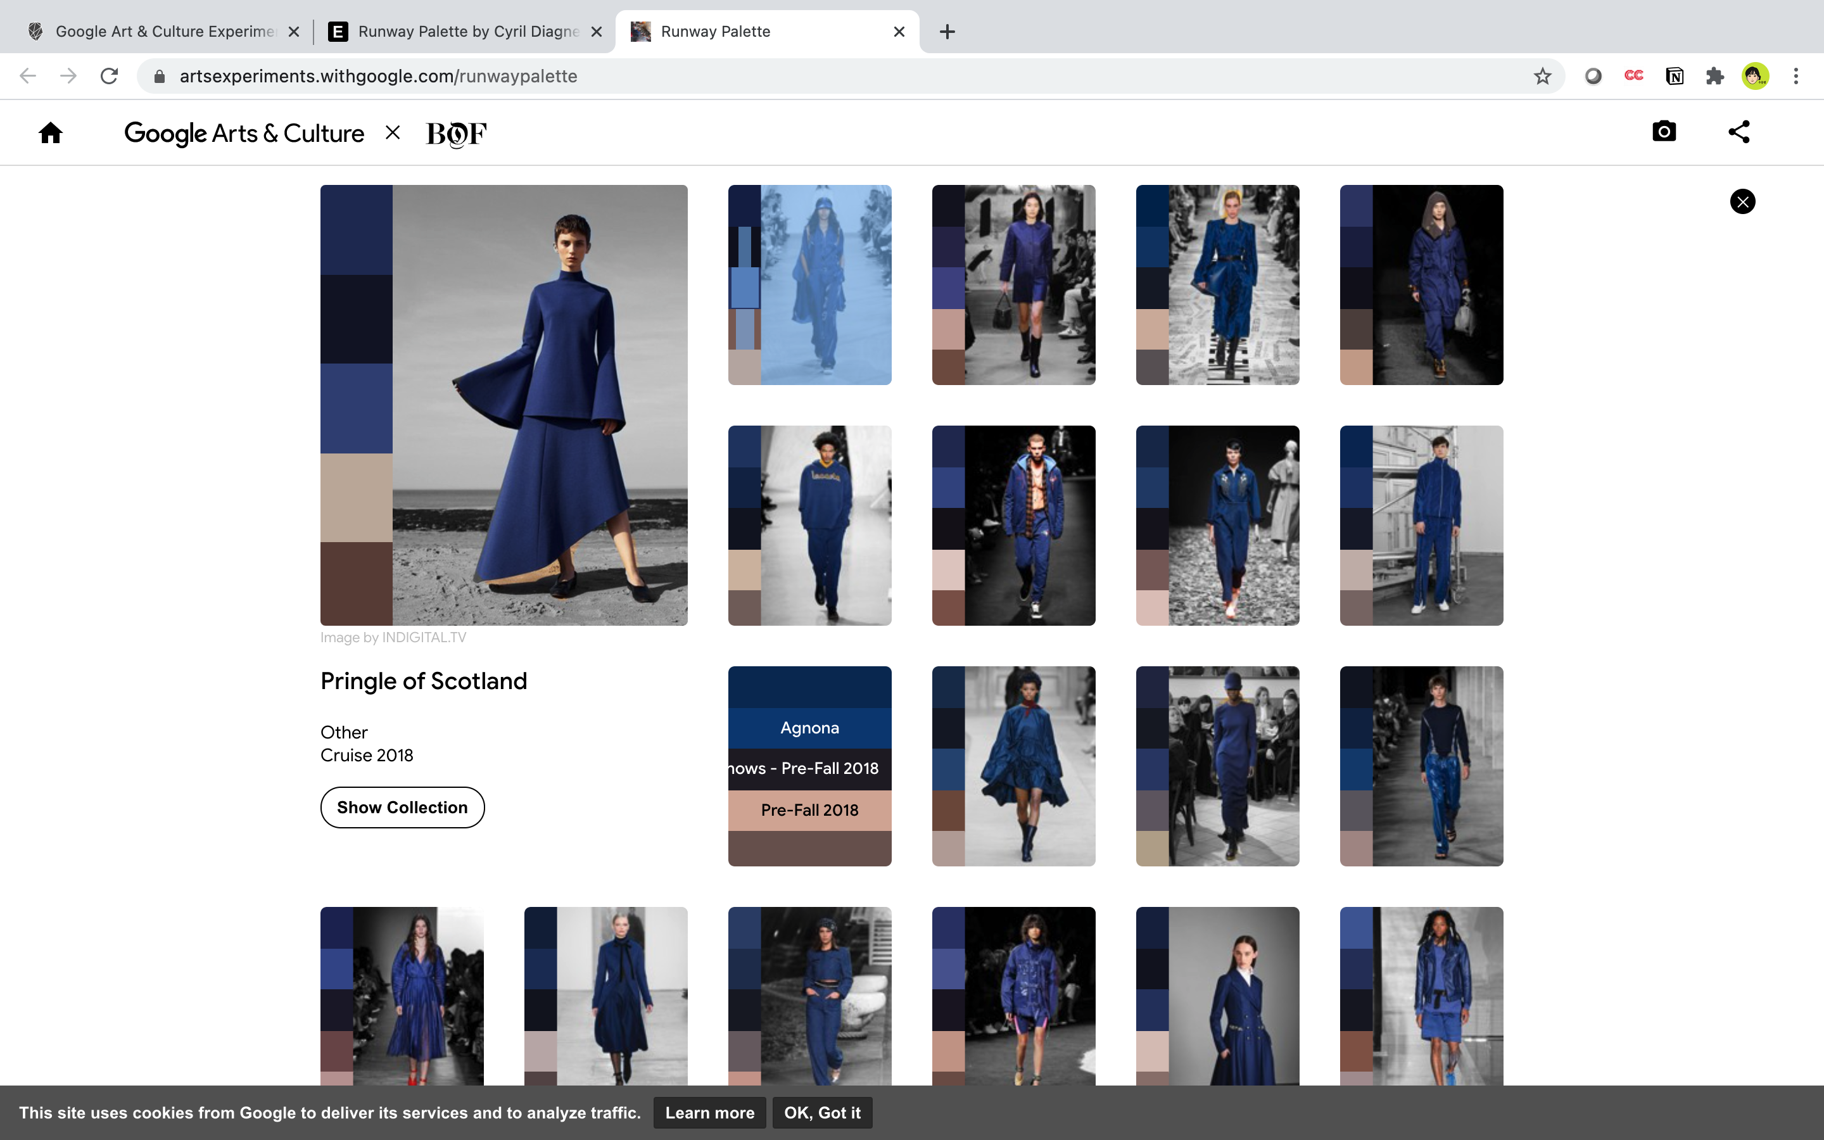1824x1140 pixels.
Task: Reload the page
Action: click(110, 76)
